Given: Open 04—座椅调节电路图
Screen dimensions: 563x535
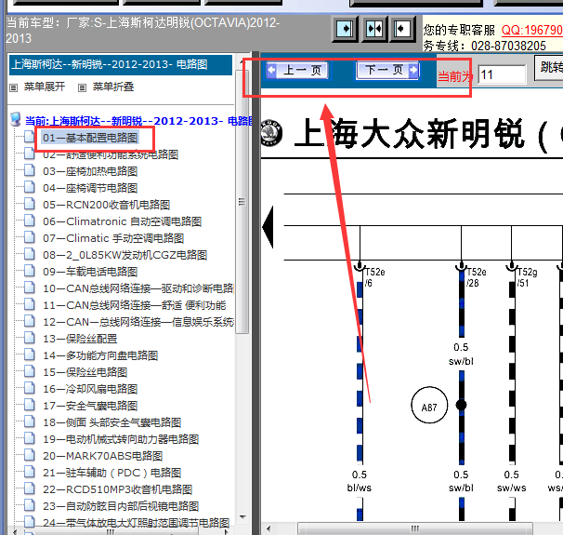Looking at the screenshot, I should click(90, 188).
